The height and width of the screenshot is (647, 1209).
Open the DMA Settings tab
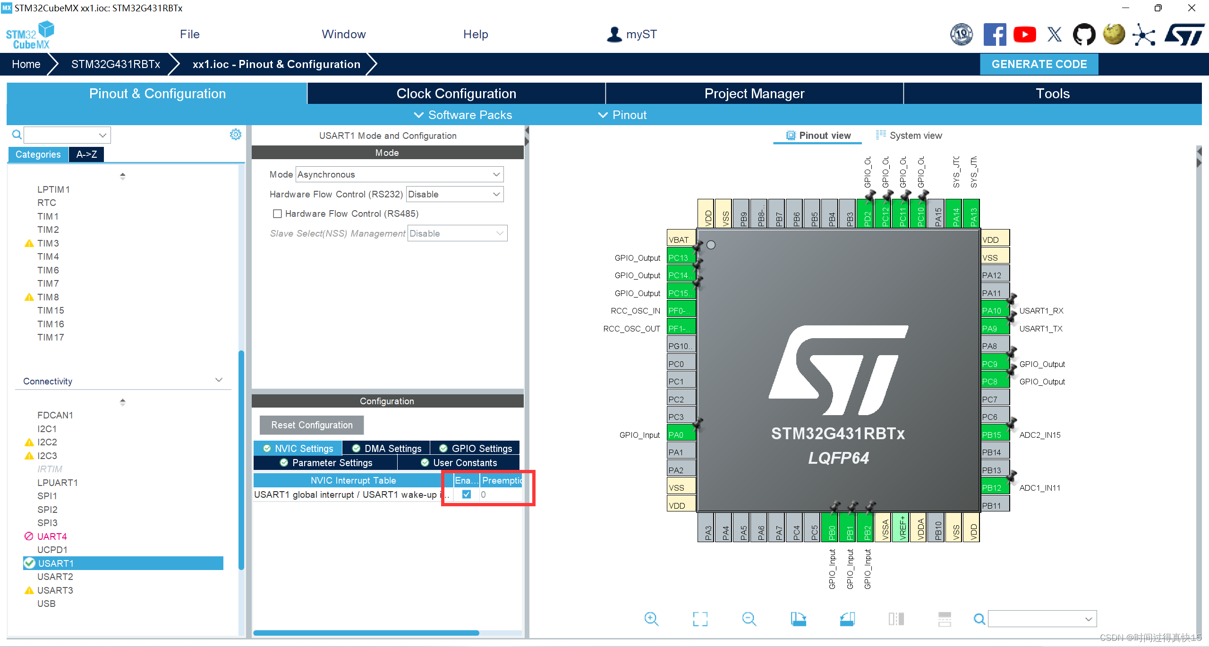(387, 448)
